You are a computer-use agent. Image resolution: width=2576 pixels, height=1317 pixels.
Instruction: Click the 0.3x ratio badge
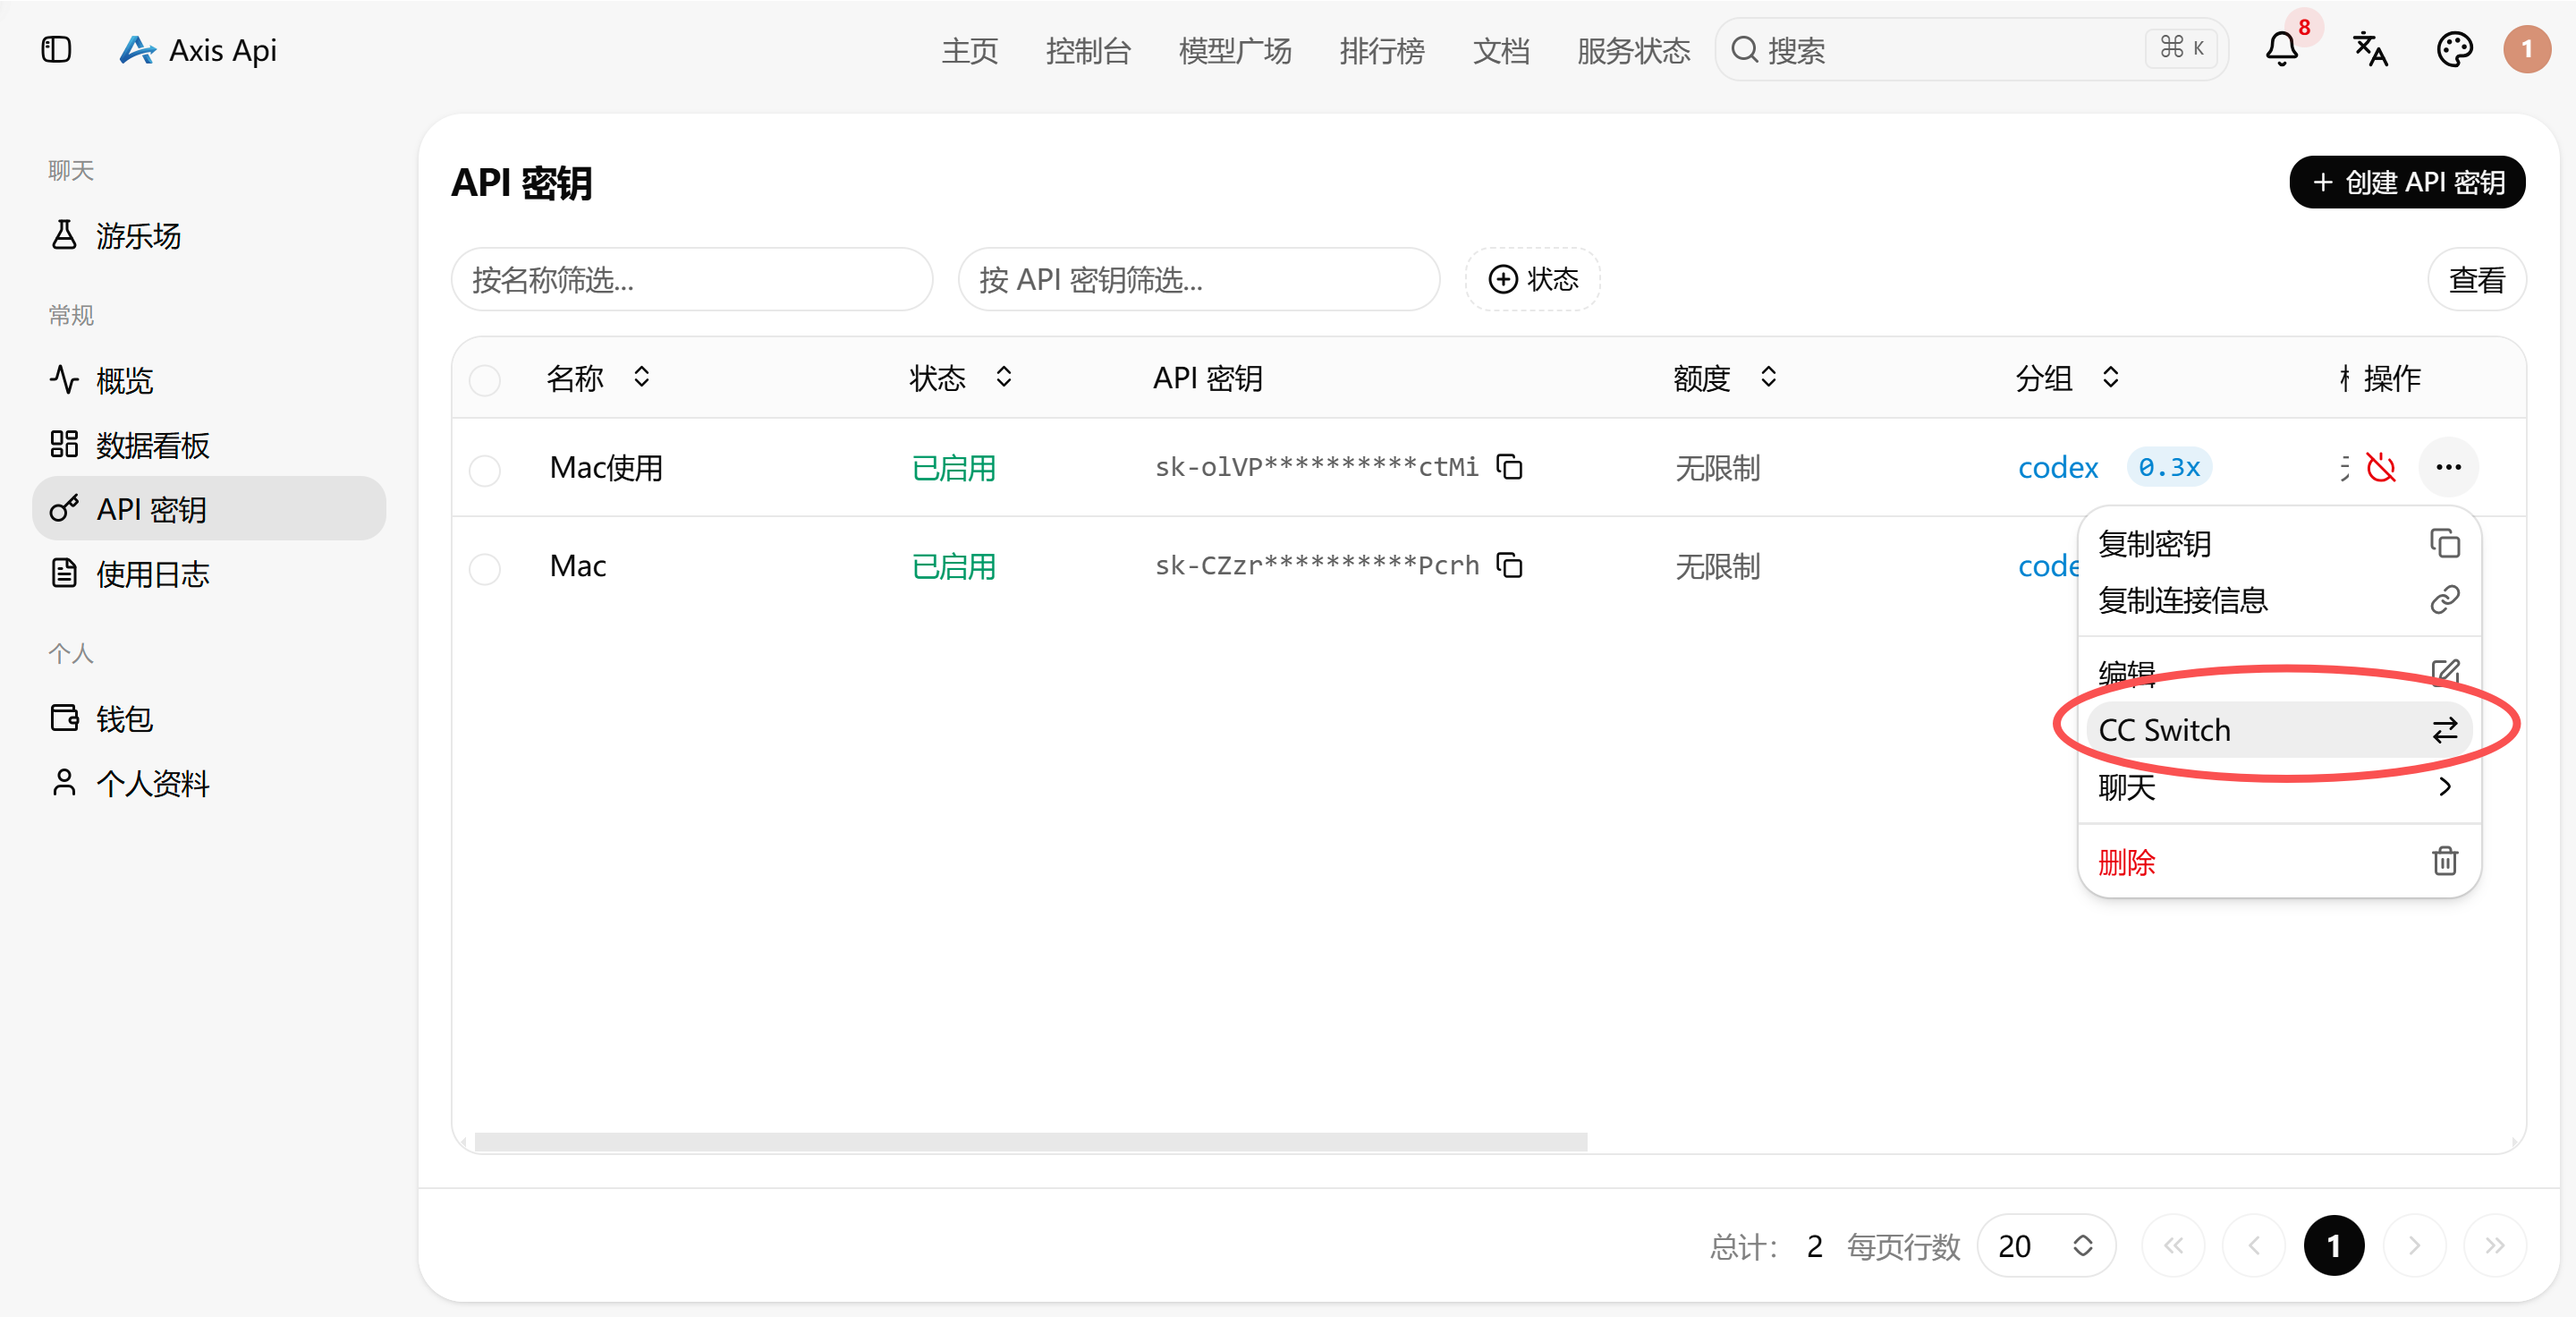[2169, 467]
